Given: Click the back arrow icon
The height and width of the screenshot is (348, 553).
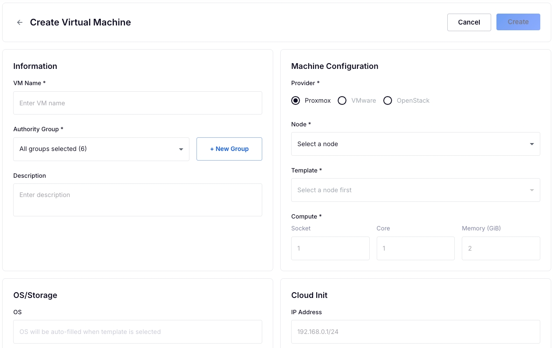Looking at the screenshot, I should 20,22.
